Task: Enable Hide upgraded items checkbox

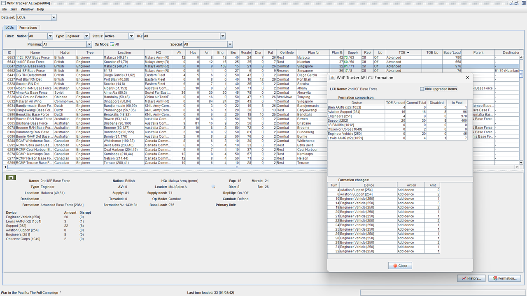Action: (x=422, y=89)
